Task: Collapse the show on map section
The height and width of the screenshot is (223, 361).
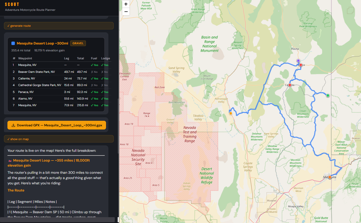Action: [x=59, y=139]
